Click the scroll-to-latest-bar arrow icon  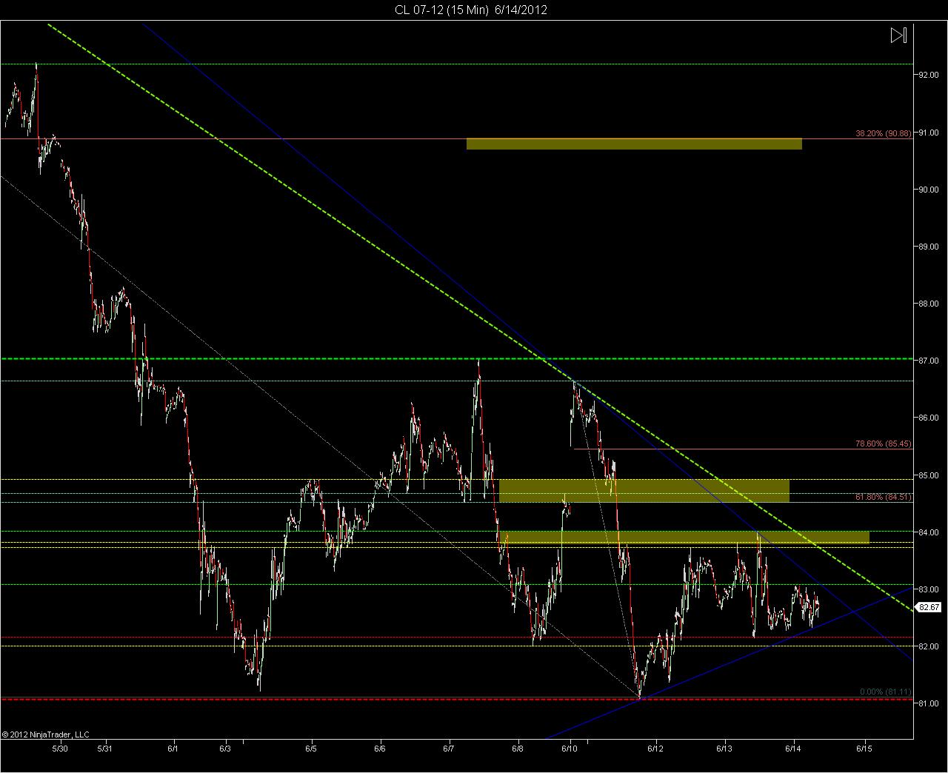coord(898,35)
